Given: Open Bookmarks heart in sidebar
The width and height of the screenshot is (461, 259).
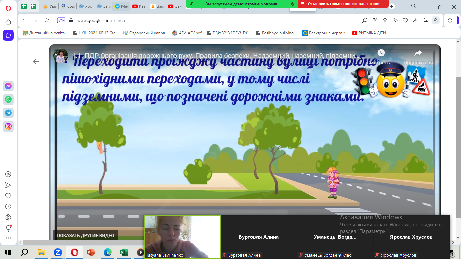Looking at the screenshot, I should click(x=8, y=196).
